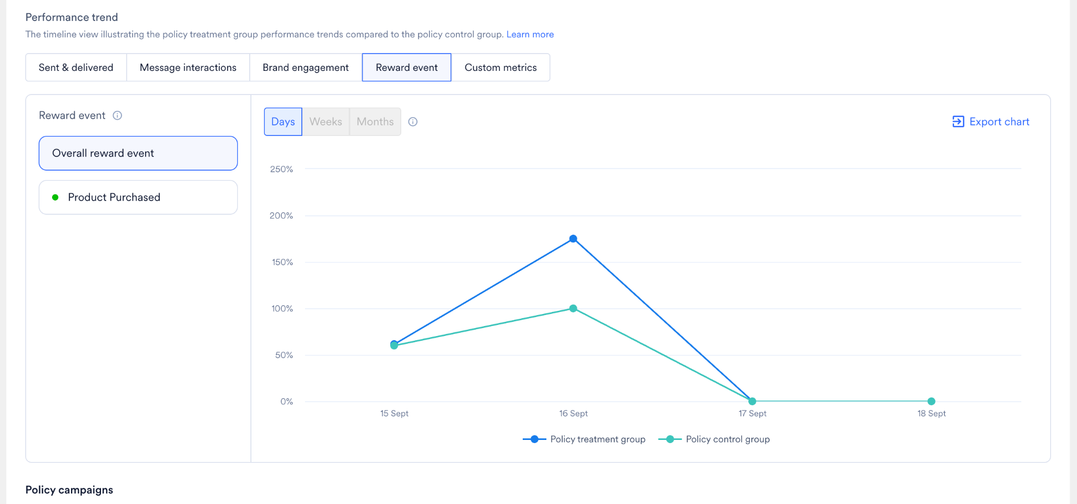The width and height of the screenshot is (1077, 504).
Task: Click the info icon beside Months
Action: coord(413,122)
